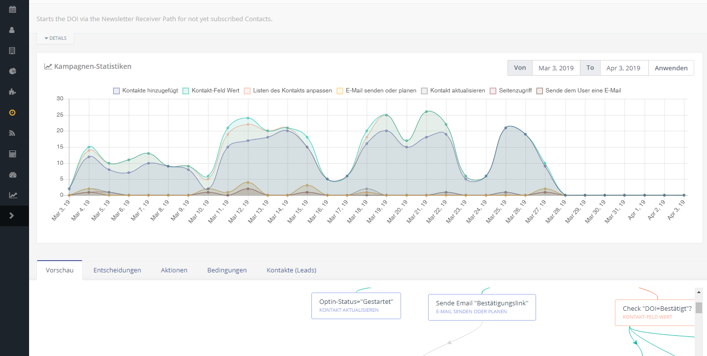Image resolution: width=707 pixels, height=356 pixels.
Task: Click the To date field Apr 3, 2019
Action: pyautogui.click(x=624, y=68)
